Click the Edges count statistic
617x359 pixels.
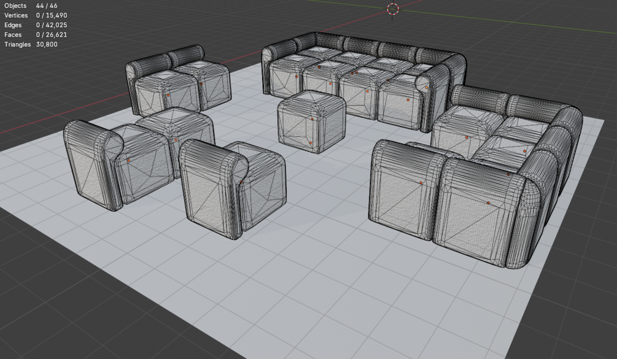pyautogui.click(x=36, y=25)
